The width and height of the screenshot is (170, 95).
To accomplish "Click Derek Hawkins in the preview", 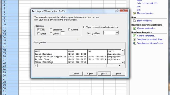I will (x=43, y=54).
